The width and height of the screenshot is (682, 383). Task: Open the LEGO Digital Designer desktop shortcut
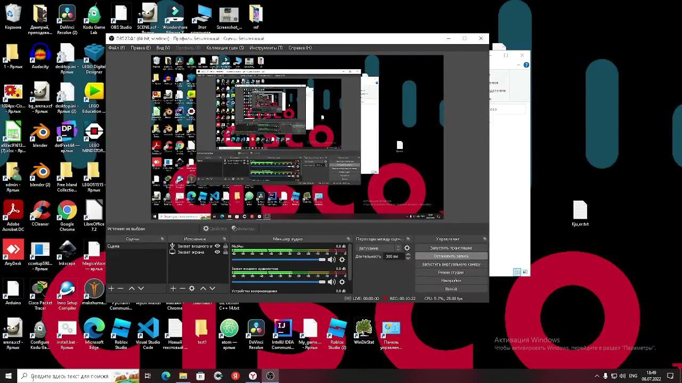[x=94, y=59]
